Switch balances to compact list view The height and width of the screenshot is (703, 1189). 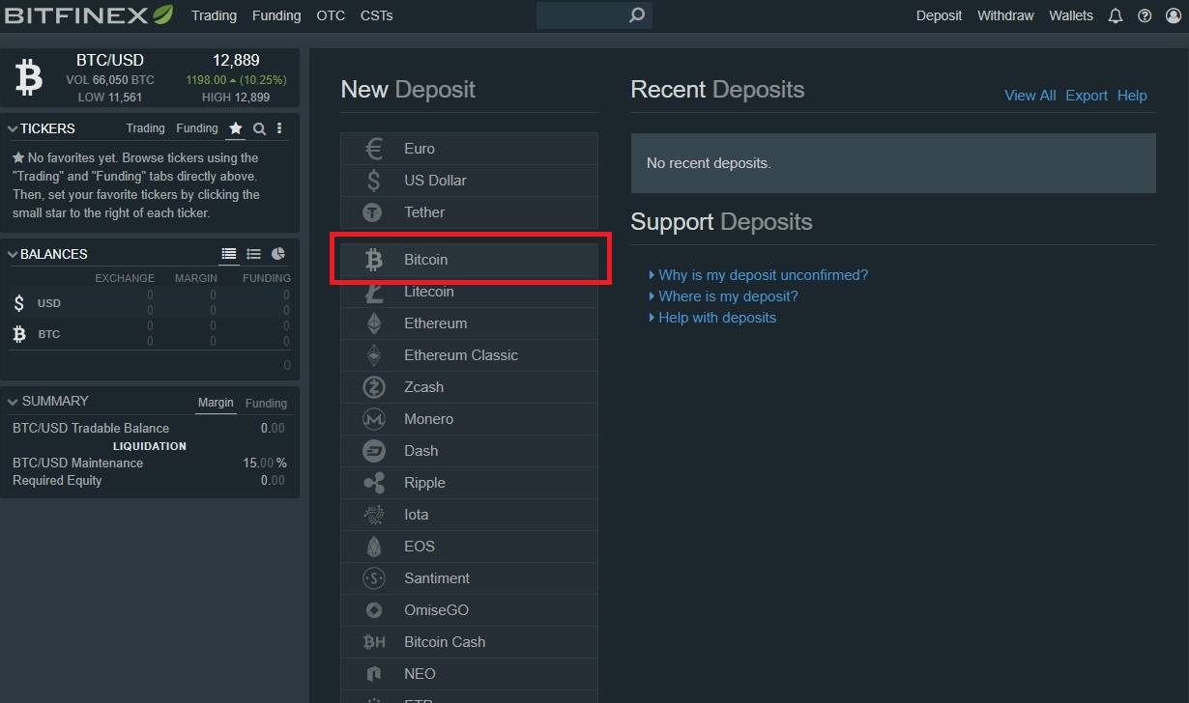[x=253, y=254]
